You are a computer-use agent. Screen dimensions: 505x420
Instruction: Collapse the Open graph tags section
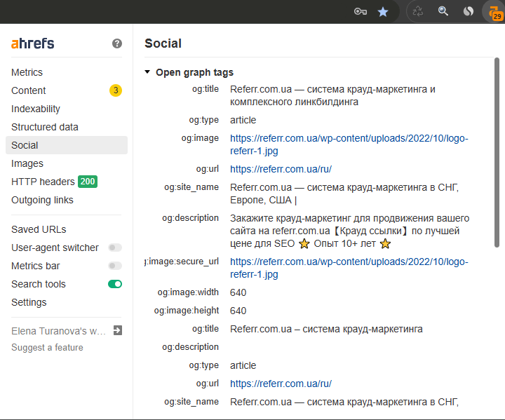pyautogui.click(x=147, y=72)
